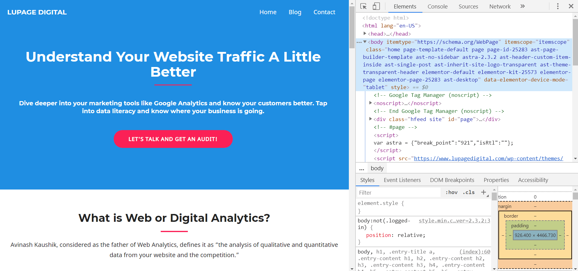
Task: Click LUPAGE DIGITAL site logo
Action: pyautogui.click(x=37, y=12)
